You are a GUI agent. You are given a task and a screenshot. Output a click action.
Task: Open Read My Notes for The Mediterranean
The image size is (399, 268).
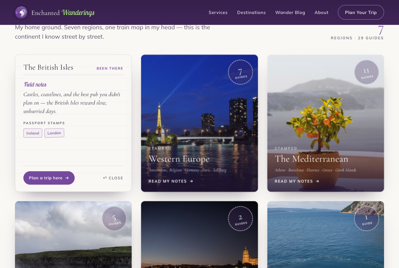pyautogui.click(x=297, y=181)
